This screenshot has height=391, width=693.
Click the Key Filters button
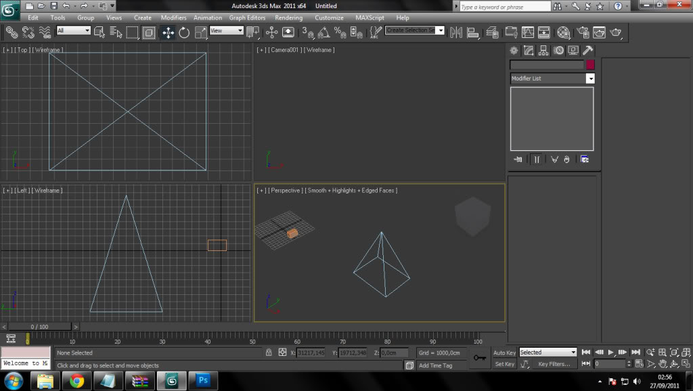[x=554, y=364]
